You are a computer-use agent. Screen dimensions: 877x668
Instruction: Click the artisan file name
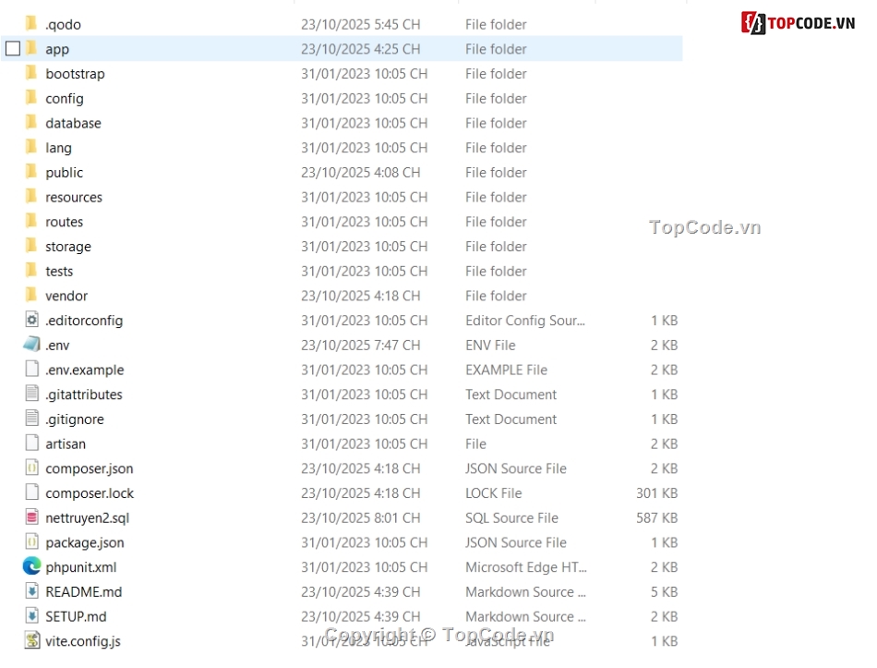tap(66, 443)
